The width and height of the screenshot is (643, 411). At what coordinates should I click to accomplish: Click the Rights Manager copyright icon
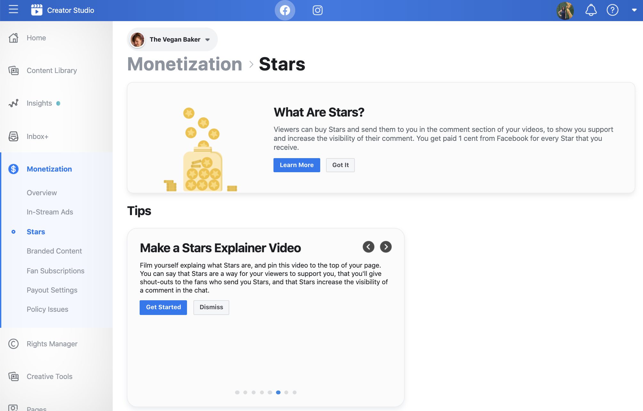point(13,344)
